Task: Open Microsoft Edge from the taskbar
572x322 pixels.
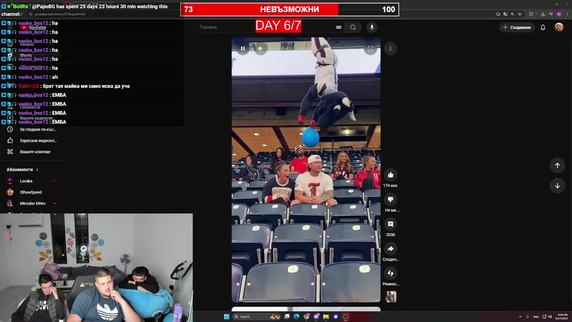Action: click(x=296, y=317)
